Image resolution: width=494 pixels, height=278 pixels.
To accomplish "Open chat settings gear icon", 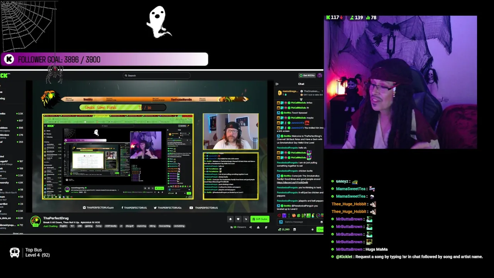I will pyautogui.click(x=312, y=229).
